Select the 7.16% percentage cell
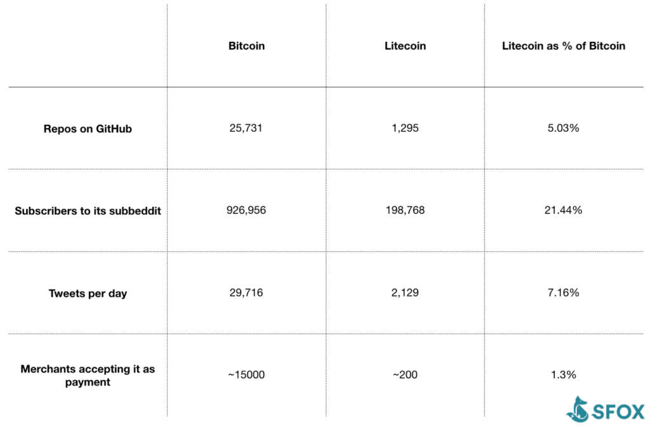650x430 pixels. pos(563,292)
